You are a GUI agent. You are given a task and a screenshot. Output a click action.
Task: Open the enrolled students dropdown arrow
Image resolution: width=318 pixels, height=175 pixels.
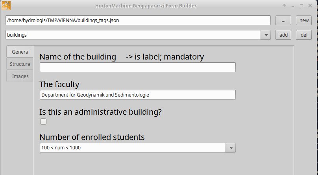pyautogui.click(x=231, y=147)
